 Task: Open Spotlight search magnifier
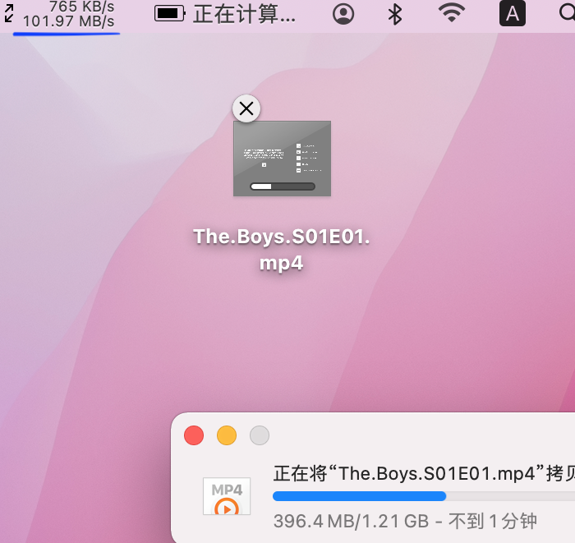coord(567,13)
